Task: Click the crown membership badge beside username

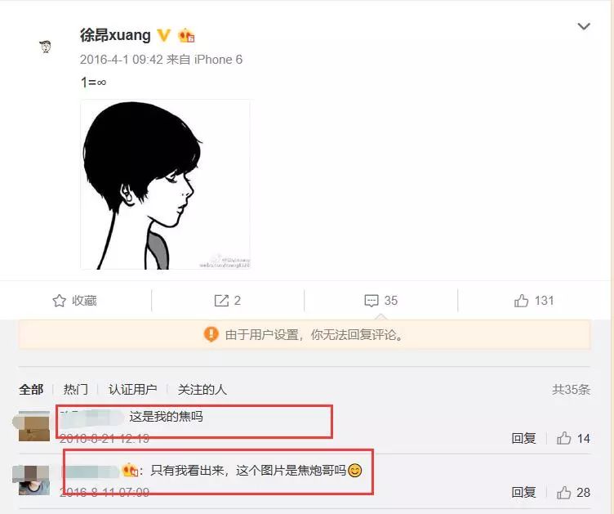Action: [x=186, y=36]
